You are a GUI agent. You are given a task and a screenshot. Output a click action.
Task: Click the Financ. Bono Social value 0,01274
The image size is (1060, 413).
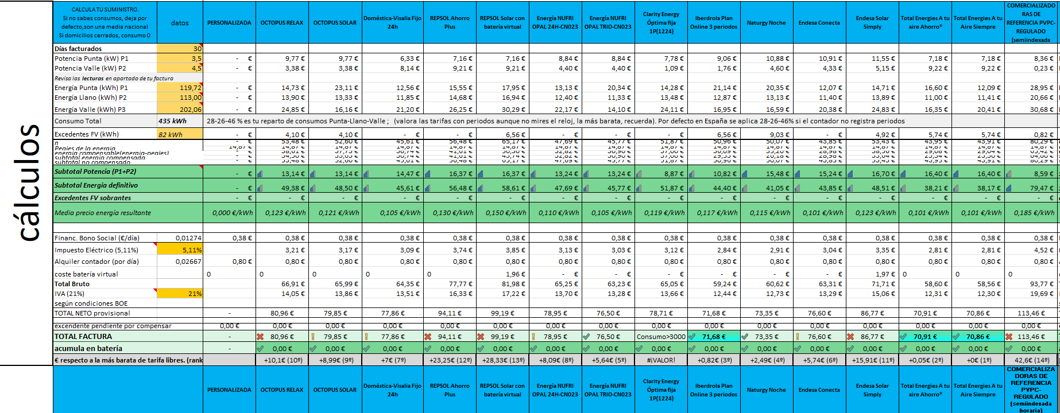180,238
